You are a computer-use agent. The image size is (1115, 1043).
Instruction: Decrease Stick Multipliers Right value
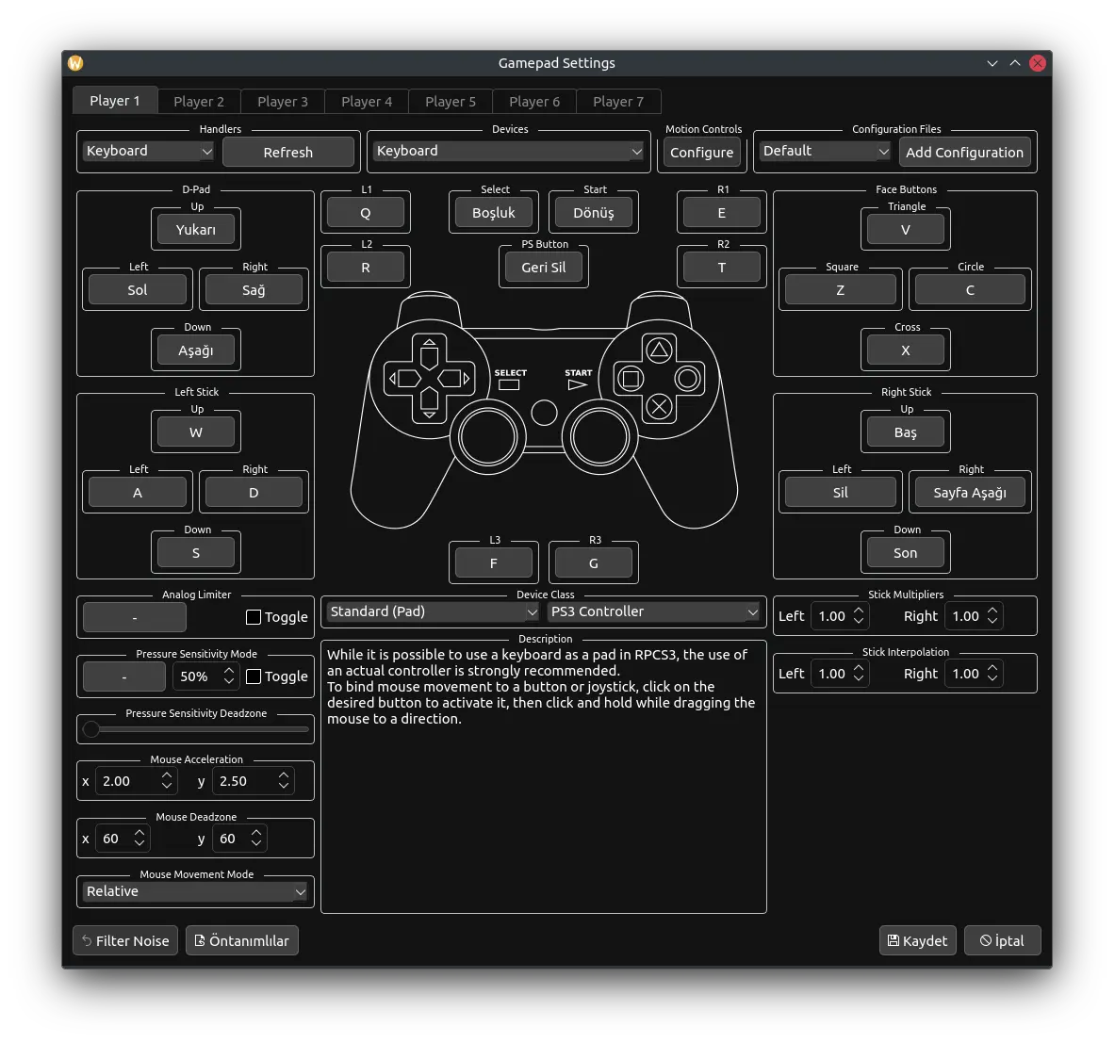992,622
